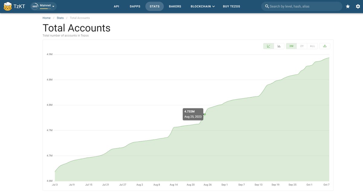The height and width of the screenshot is (194, 363).
Task: Open favorites star icon
Action: coord(348,6)
